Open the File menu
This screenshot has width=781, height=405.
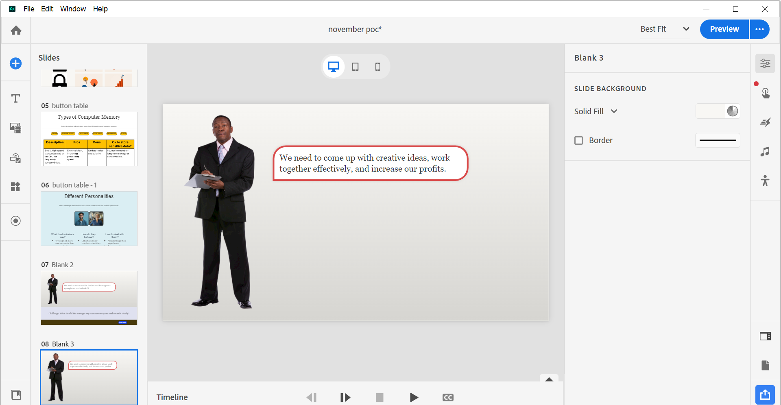click(x=29, y=9)
